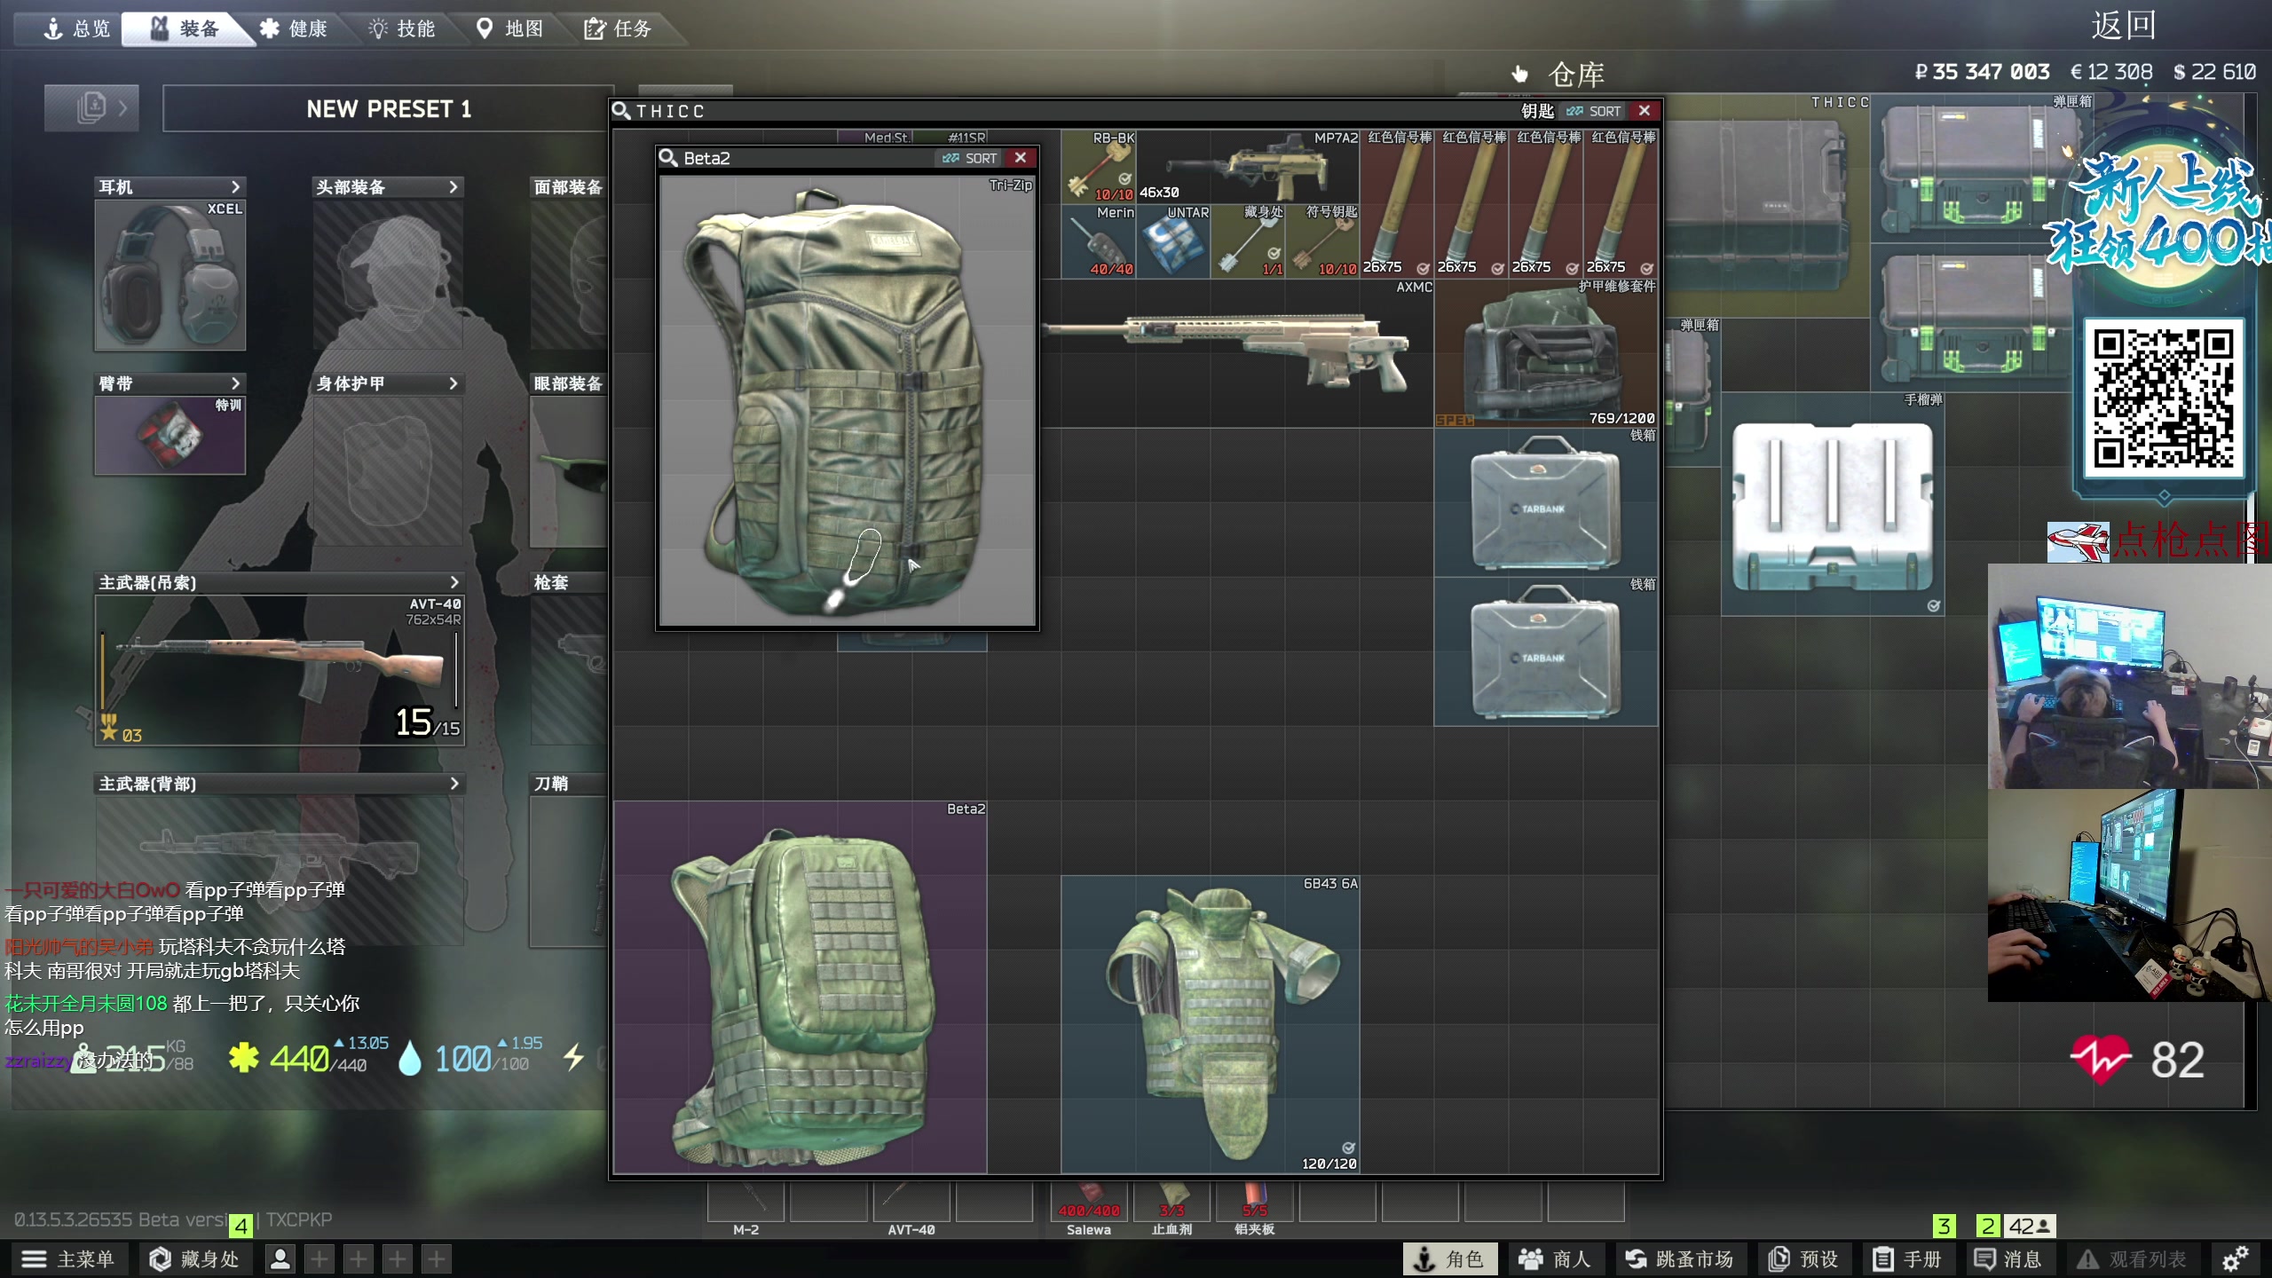
Task: Select the 6B43 6A body armor
Action: pyautogui.click(x=1211, y=1024)
